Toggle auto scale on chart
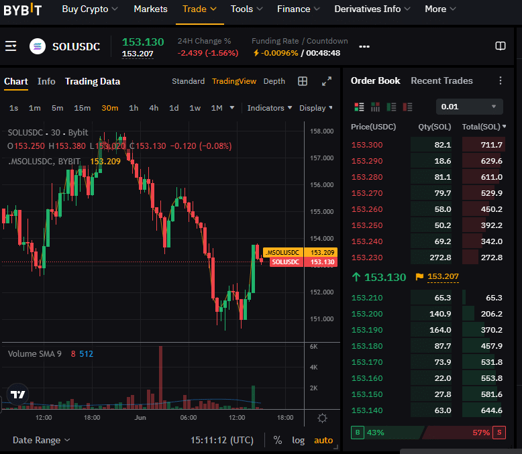The width and height of the screenshot is (522, 454). (323, 441)
